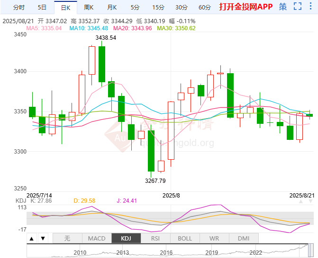
Task: Select the BOLL indicator
Action: click(185, 238)
